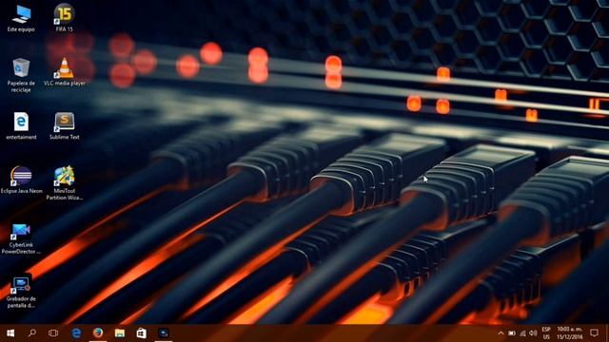This screenshot has width=609, height=342.
Task: Open the network status tray icon
Action: coord(522,333)
